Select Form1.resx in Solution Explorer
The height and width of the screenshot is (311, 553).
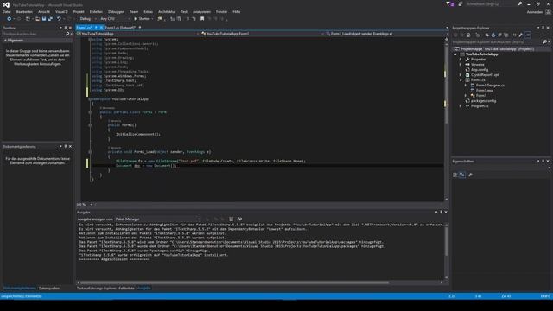[x=484, y=90]
